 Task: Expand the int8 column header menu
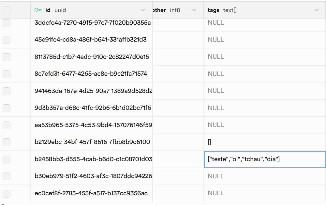click(194, 10)
